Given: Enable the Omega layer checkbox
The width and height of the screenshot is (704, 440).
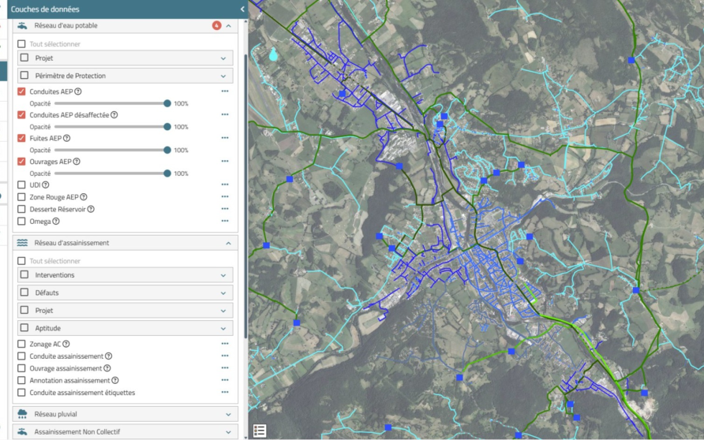Looking at the screenshot, I should (x=21, y=221).
